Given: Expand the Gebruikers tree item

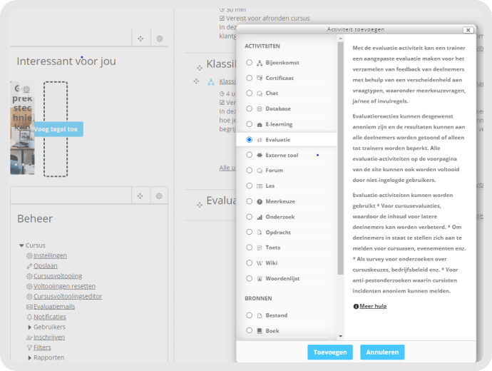Looking at the screenshot, I should 29,327.
